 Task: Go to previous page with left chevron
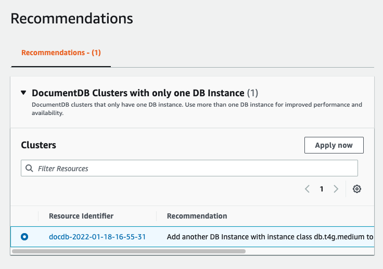click(x=308, y=189)
